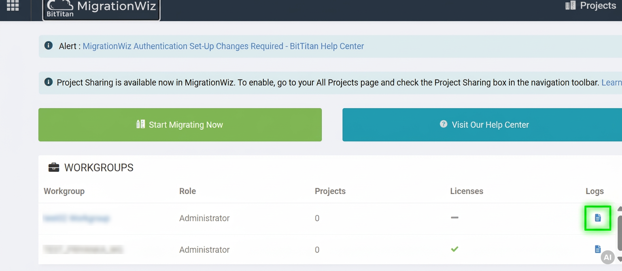Click the dash license icon in first row
This screenshot has width=622, height=271.
click(455, 218)
